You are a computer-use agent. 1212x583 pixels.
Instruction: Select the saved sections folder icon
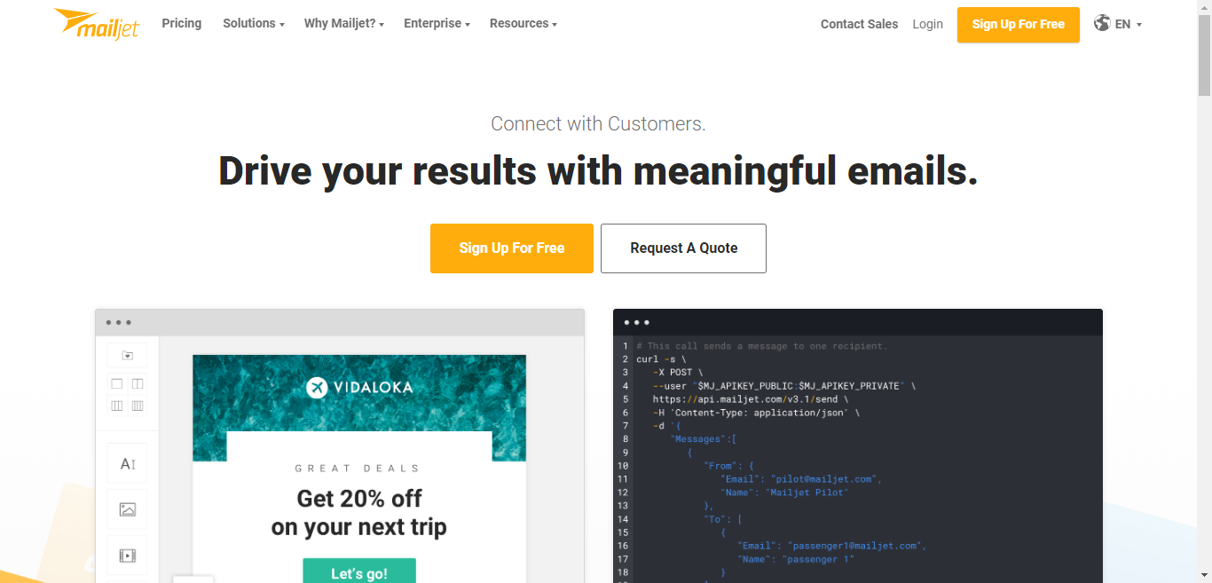pos(127,356)
